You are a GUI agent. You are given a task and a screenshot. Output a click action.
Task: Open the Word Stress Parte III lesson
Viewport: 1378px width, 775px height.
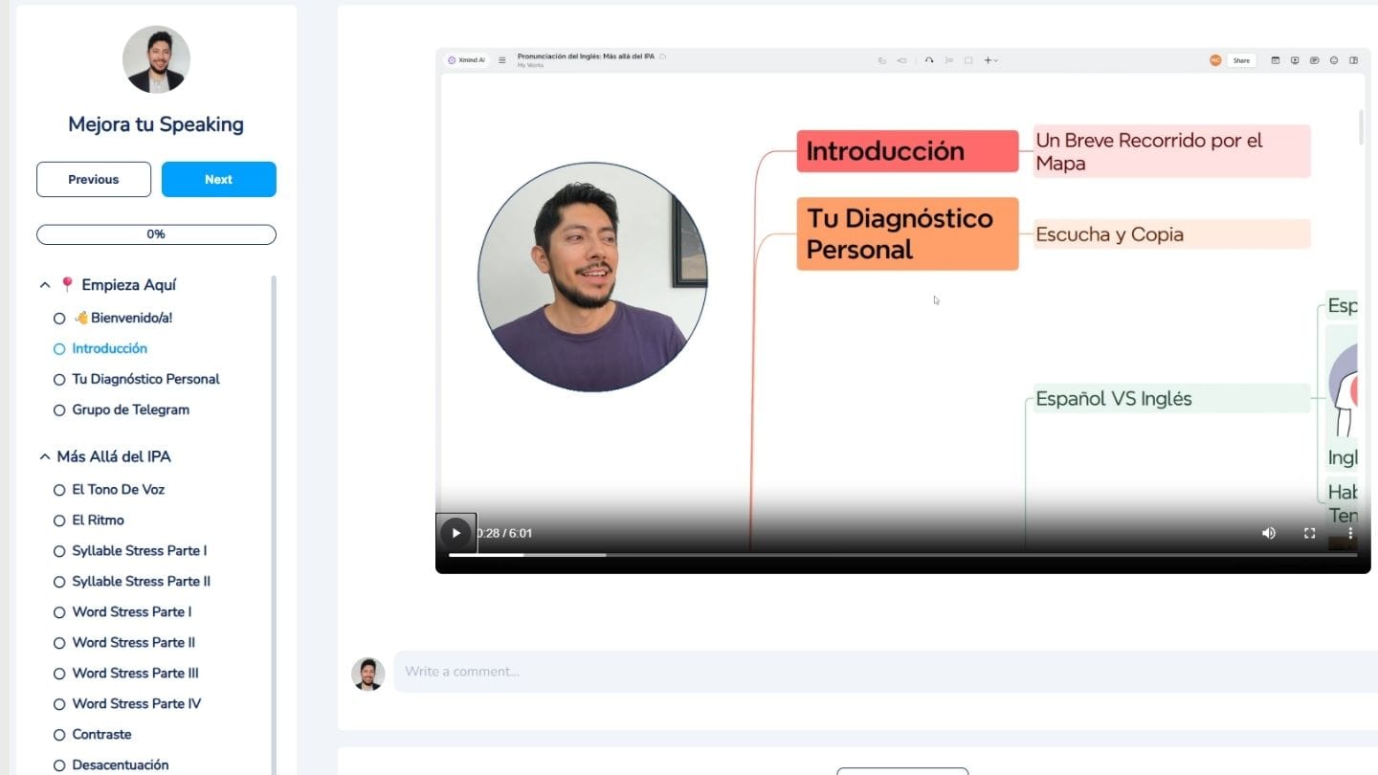pyautogui.click(x=136, y=673)
